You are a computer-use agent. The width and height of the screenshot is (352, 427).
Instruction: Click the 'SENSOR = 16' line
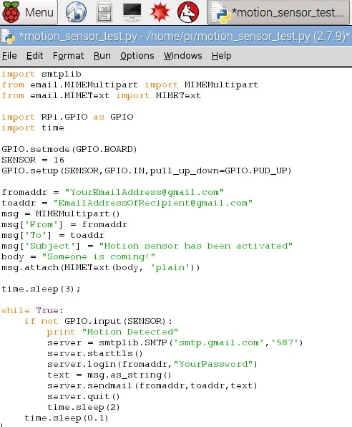pos(33,160)
